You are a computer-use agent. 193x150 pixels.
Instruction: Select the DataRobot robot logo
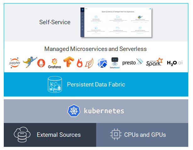click(115, 63)
